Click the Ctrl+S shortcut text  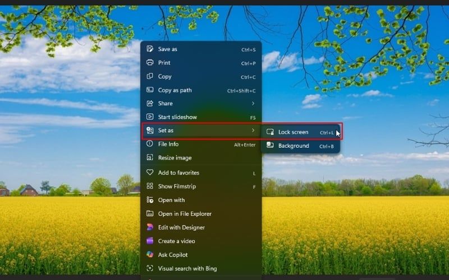pos(248,50)
